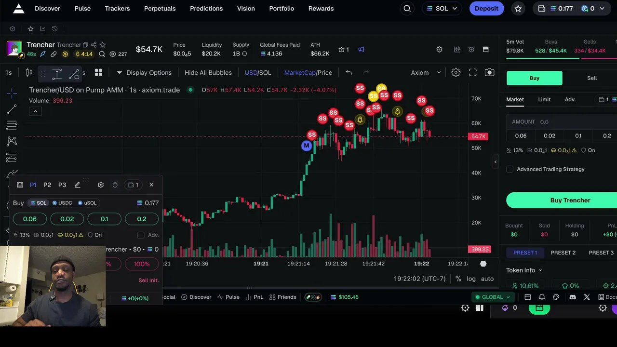Copy the Trencher token address
The image size is (617, 347).
pos(85,45)
